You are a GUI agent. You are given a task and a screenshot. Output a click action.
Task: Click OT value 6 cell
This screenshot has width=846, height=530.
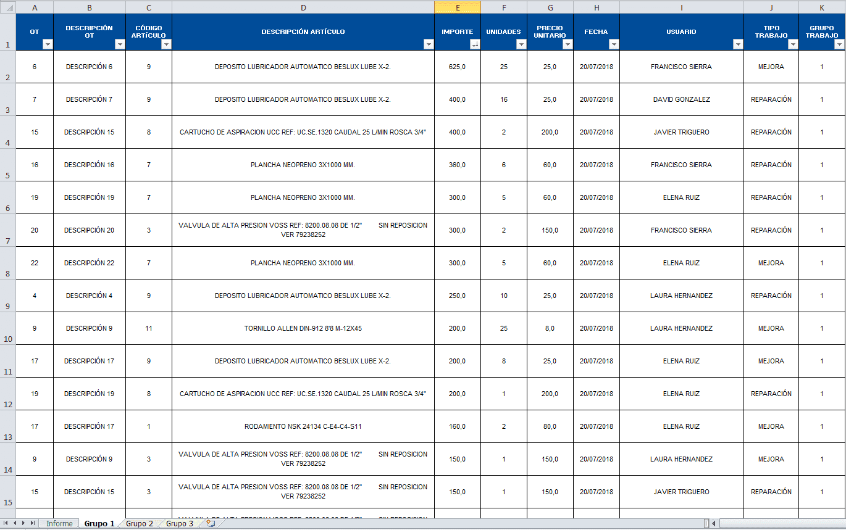(34, 67)
